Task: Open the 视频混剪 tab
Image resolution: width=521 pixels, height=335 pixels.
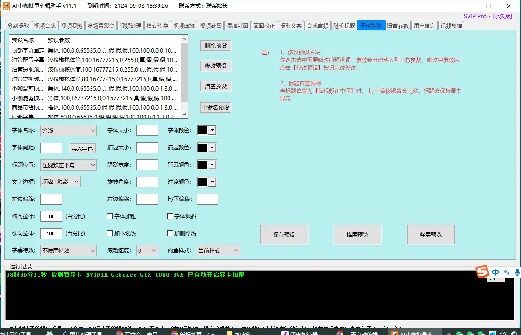Action: [x=72, y=26]
